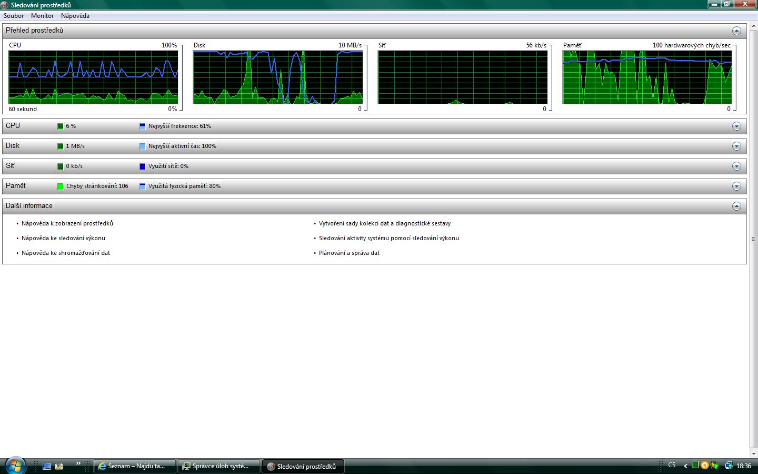This screenshot has width=758, height=474.
Task: Open link Plánování a správa dat
Action: (x=349, y=253)
